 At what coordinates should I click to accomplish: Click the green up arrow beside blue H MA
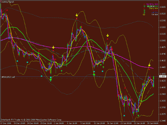click(144, 13)
